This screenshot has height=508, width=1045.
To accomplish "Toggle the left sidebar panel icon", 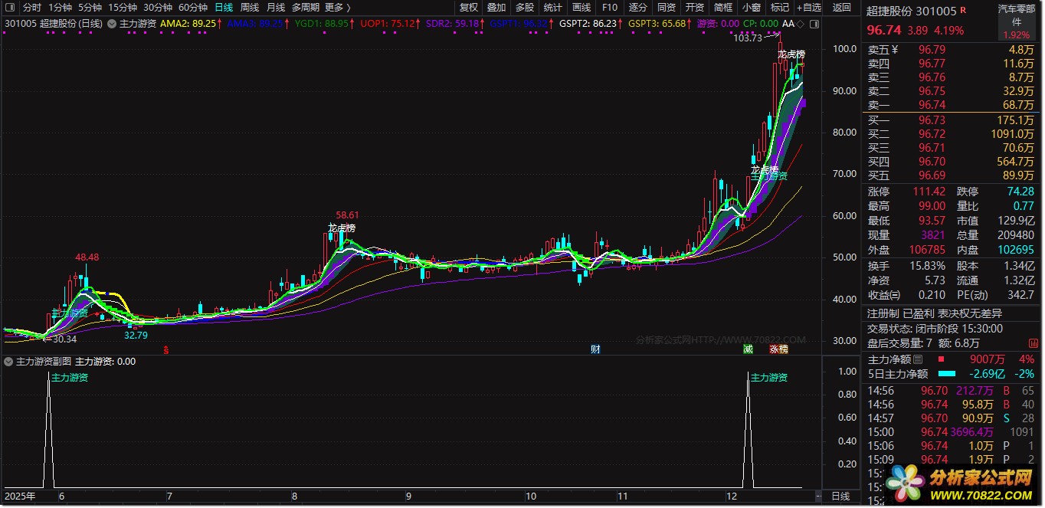I will tap(10, 8).
